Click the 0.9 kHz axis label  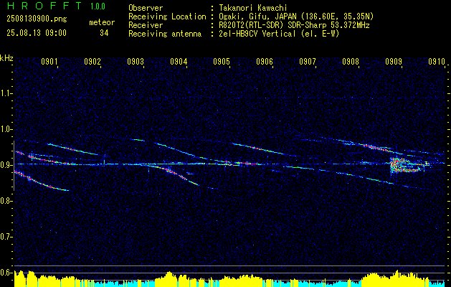pyautogui.click(x=5, y=165)
